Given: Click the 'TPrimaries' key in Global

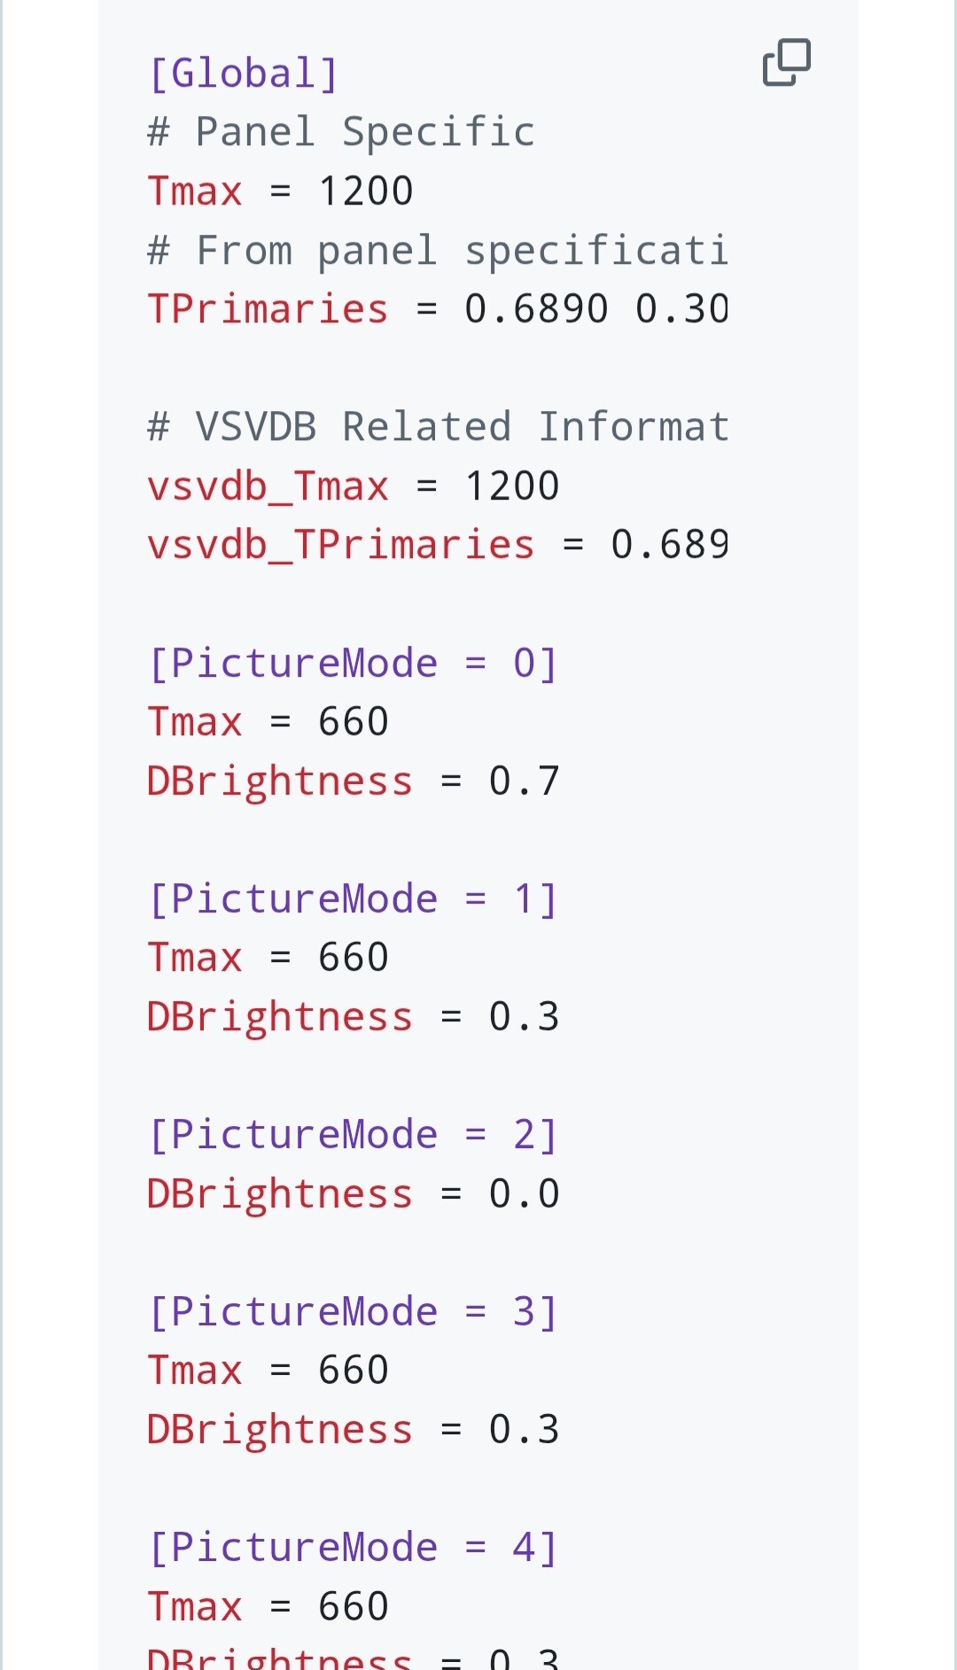Looking at the screenshot, I should point(268,308).
